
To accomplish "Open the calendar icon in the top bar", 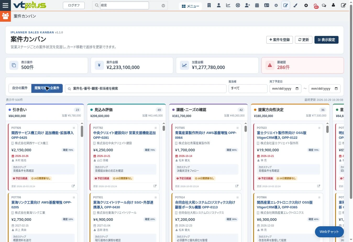I will click(x=257, y=5).
